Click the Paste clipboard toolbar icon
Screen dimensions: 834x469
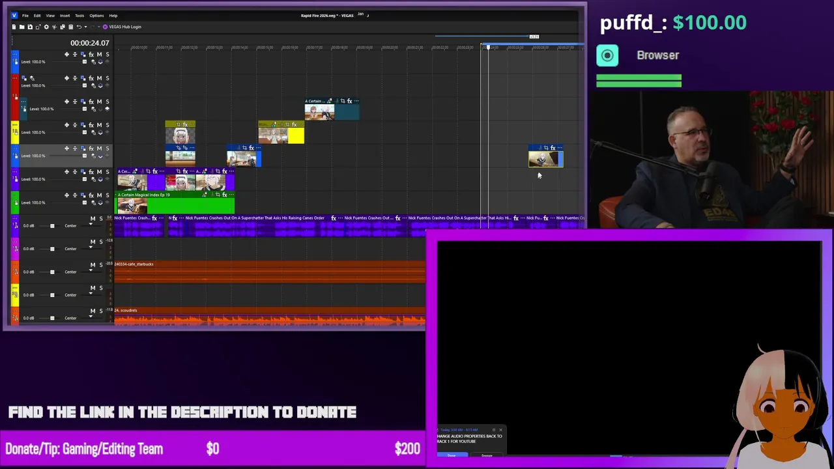tap(70, 27)
